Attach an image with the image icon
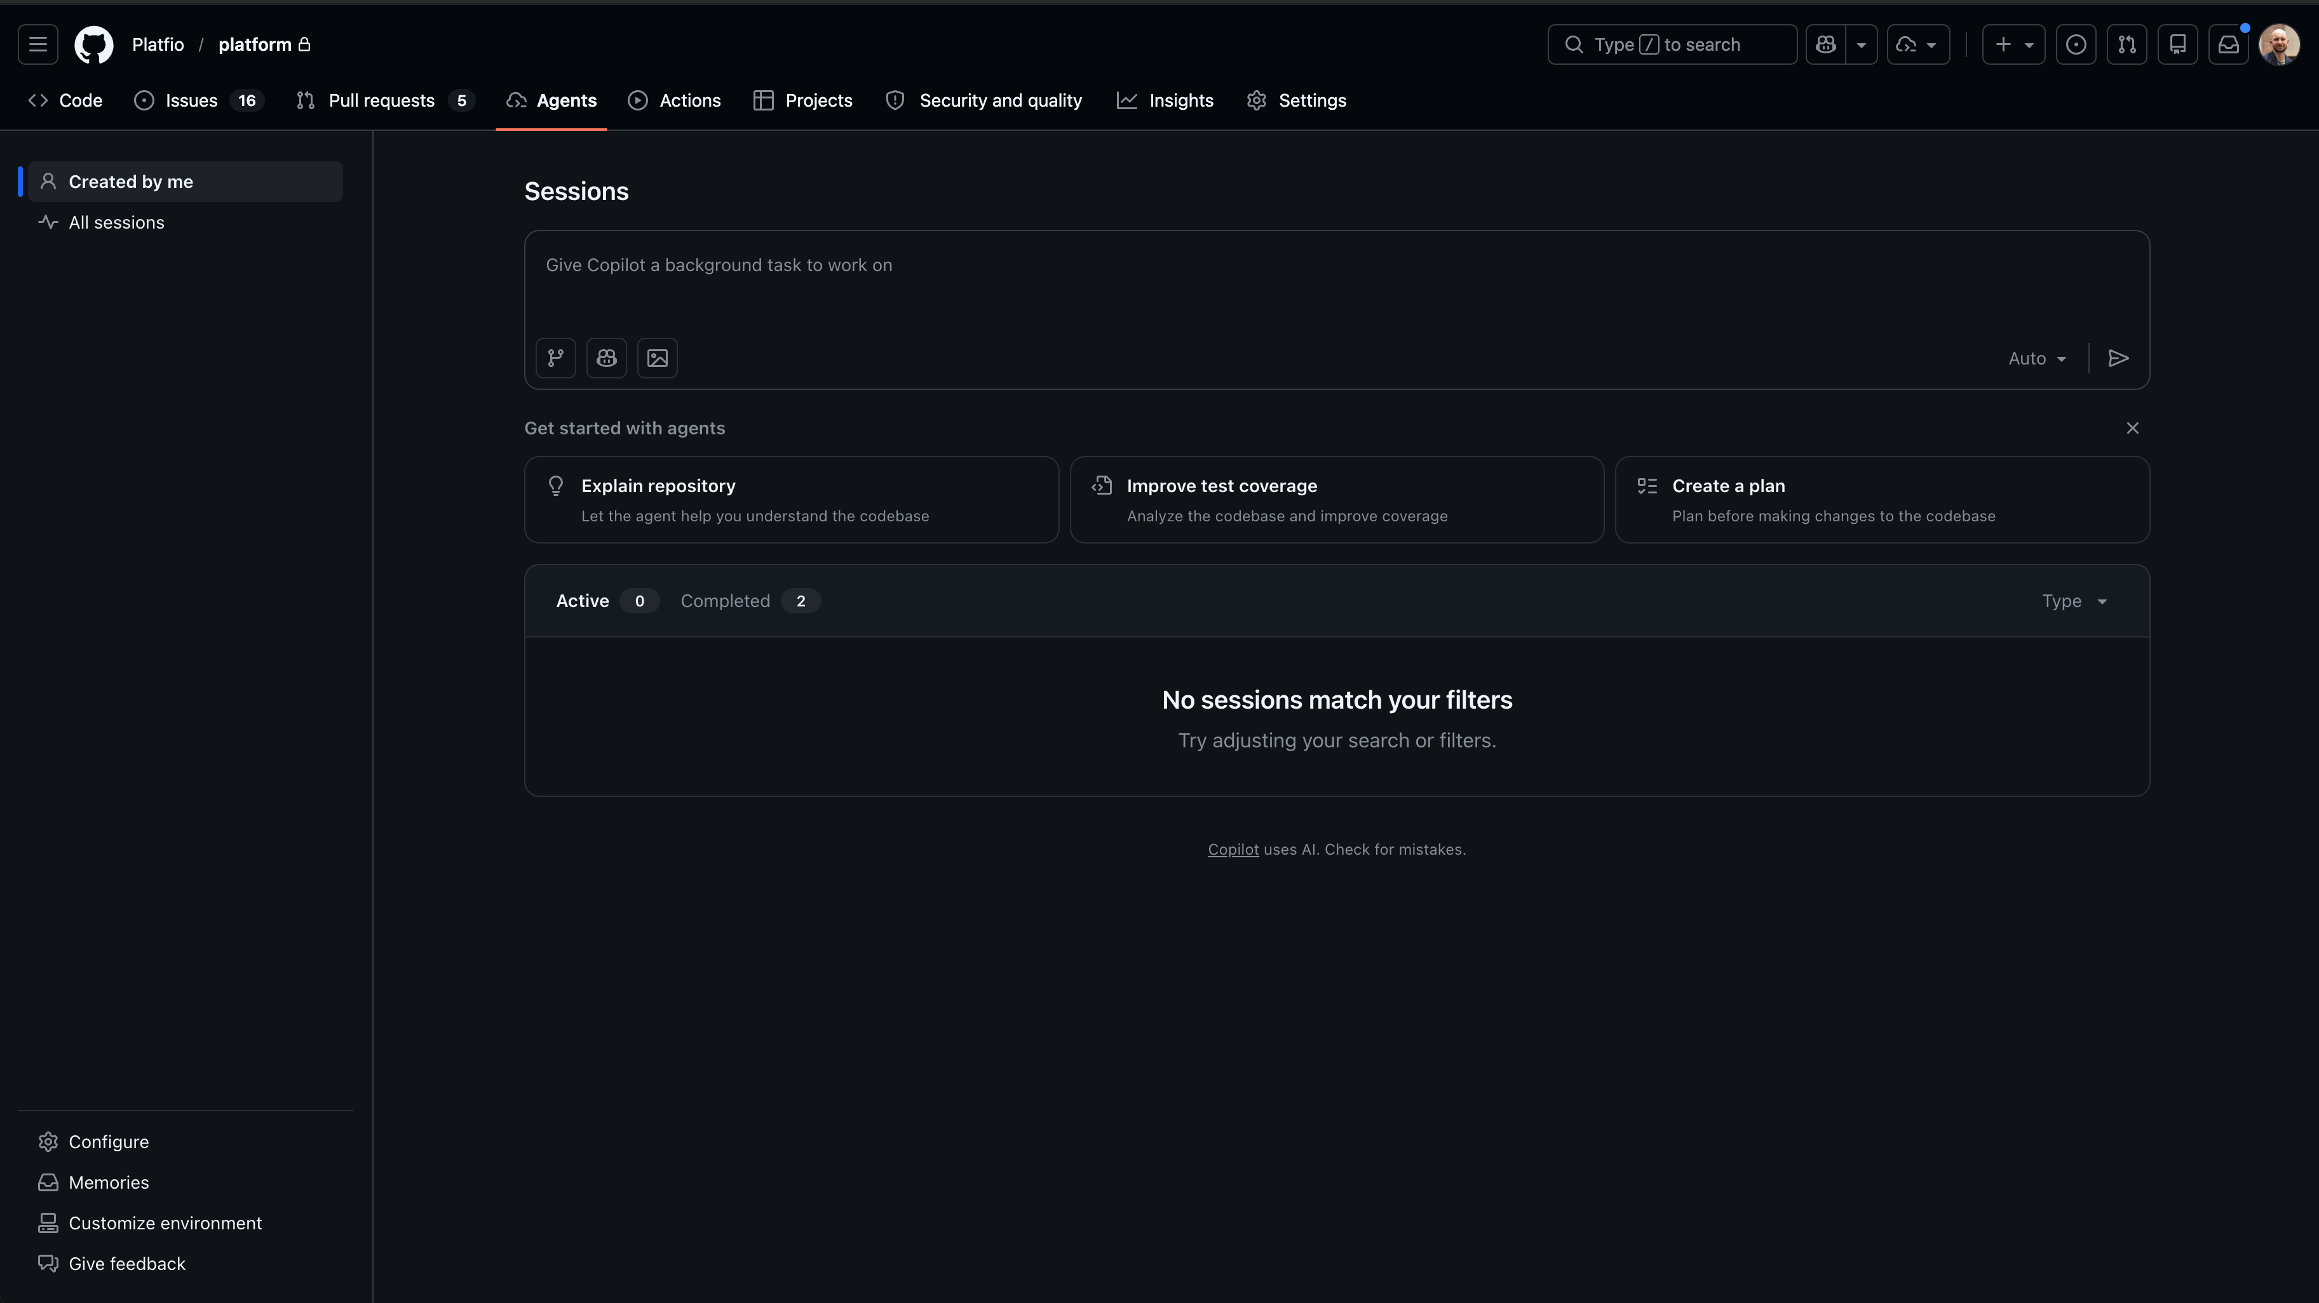 click(657, 358)
